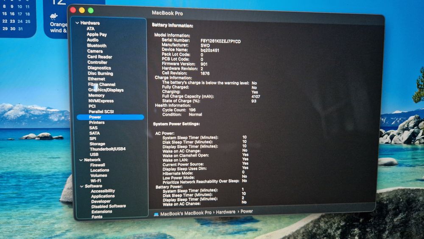The width and height of the screenshot is (424, 239).
Task: Select USB in the sidebar
Action: pos(94,154)
